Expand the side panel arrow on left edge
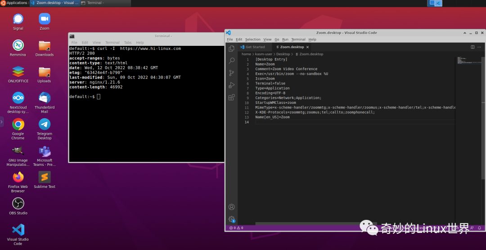 [x=1, y=122]
